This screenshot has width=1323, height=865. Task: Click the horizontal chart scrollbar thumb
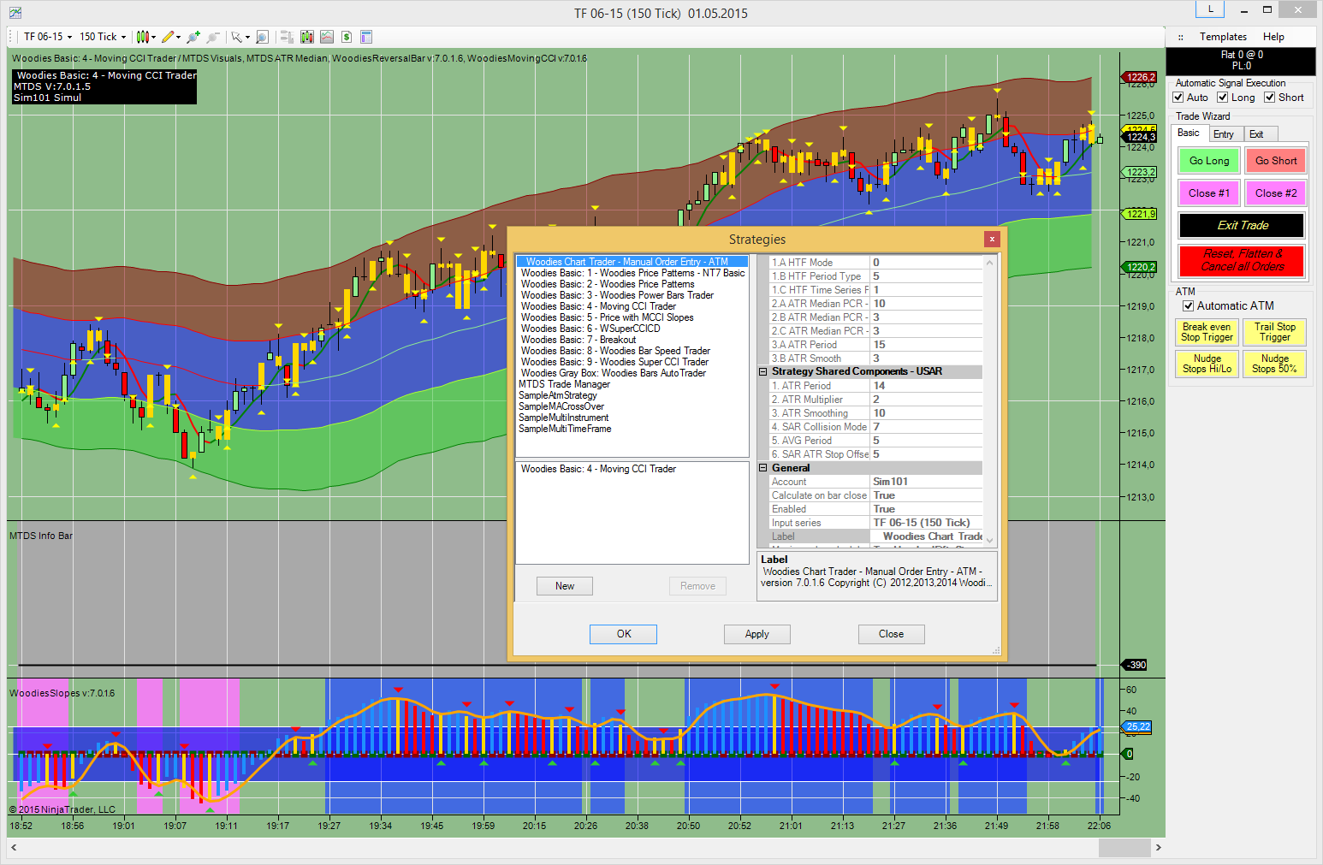[x=1124, y=847]
